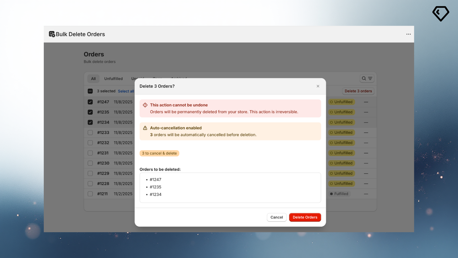Click the diamond tag logo in corner
This screenshot has height=258, width=458.
click(441, 13)
